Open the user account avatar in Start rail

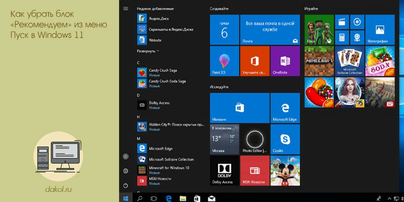click(x=126, y=157)
